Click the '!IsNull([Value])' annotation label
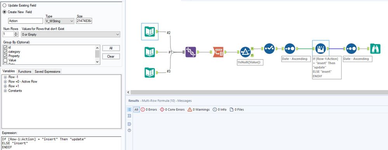The width and height of the screenshot is (388, 150). pos(250,63)
